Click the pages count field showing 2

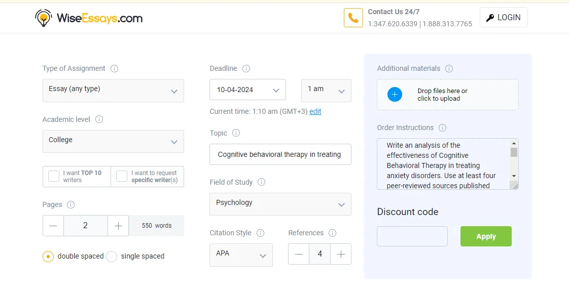pyautogui.click(x=85, y=226)
